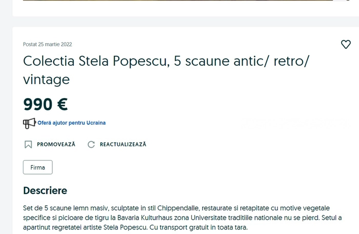The image size is (359, 234).
Task: Click the first description line about Chippendalle
Action: 176,208
